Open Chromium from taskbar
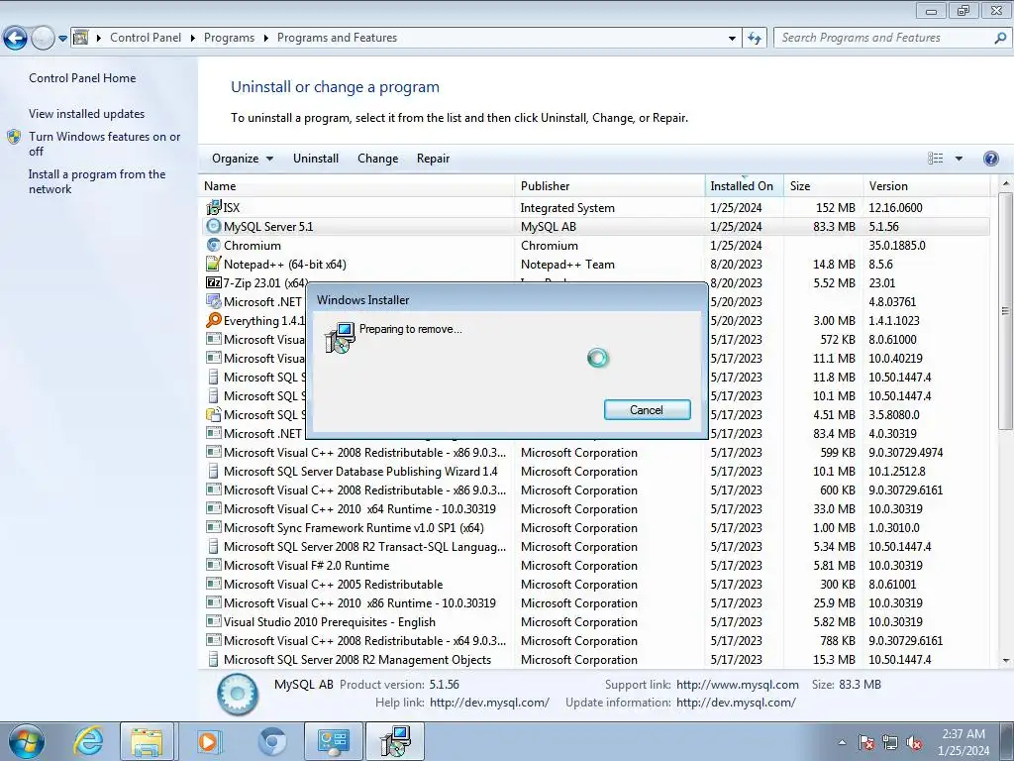Image resolution: width=1014 pixels, height=761 pixels. (272, 741)
